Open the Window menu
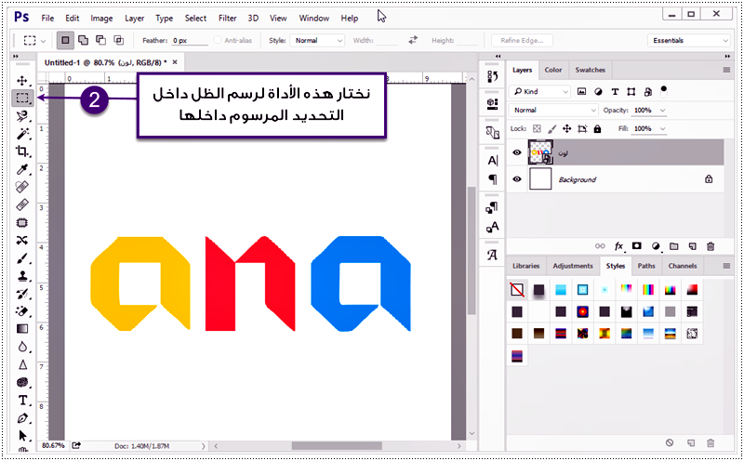Viewport: 744px width, 461px height. tap(313, 18)
